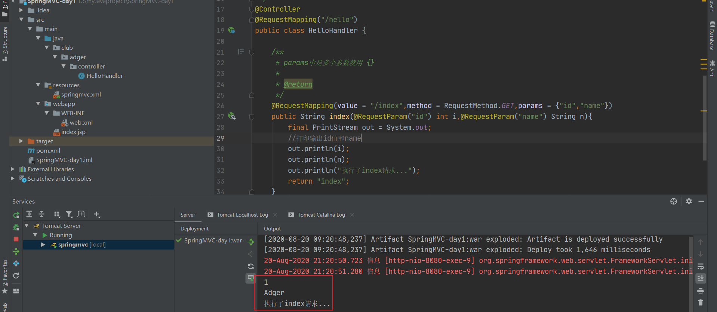Click the Deploy All icon in Services sidebar
The width and height of the screenshot is (717, 312).
tap(16, 251)
